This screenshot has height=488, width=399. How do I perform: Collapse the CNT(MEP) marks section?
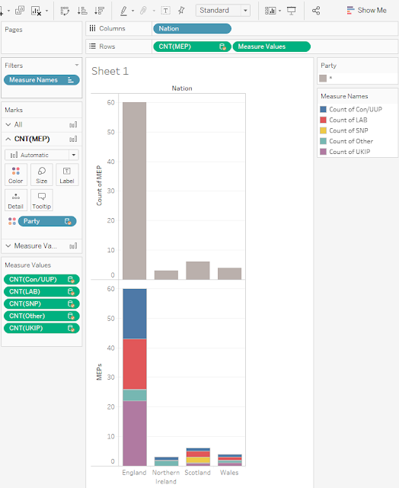point(8,139)
